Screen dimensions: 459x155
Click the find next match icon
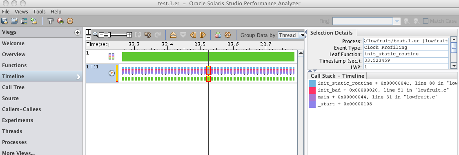(x=416, y=21)
